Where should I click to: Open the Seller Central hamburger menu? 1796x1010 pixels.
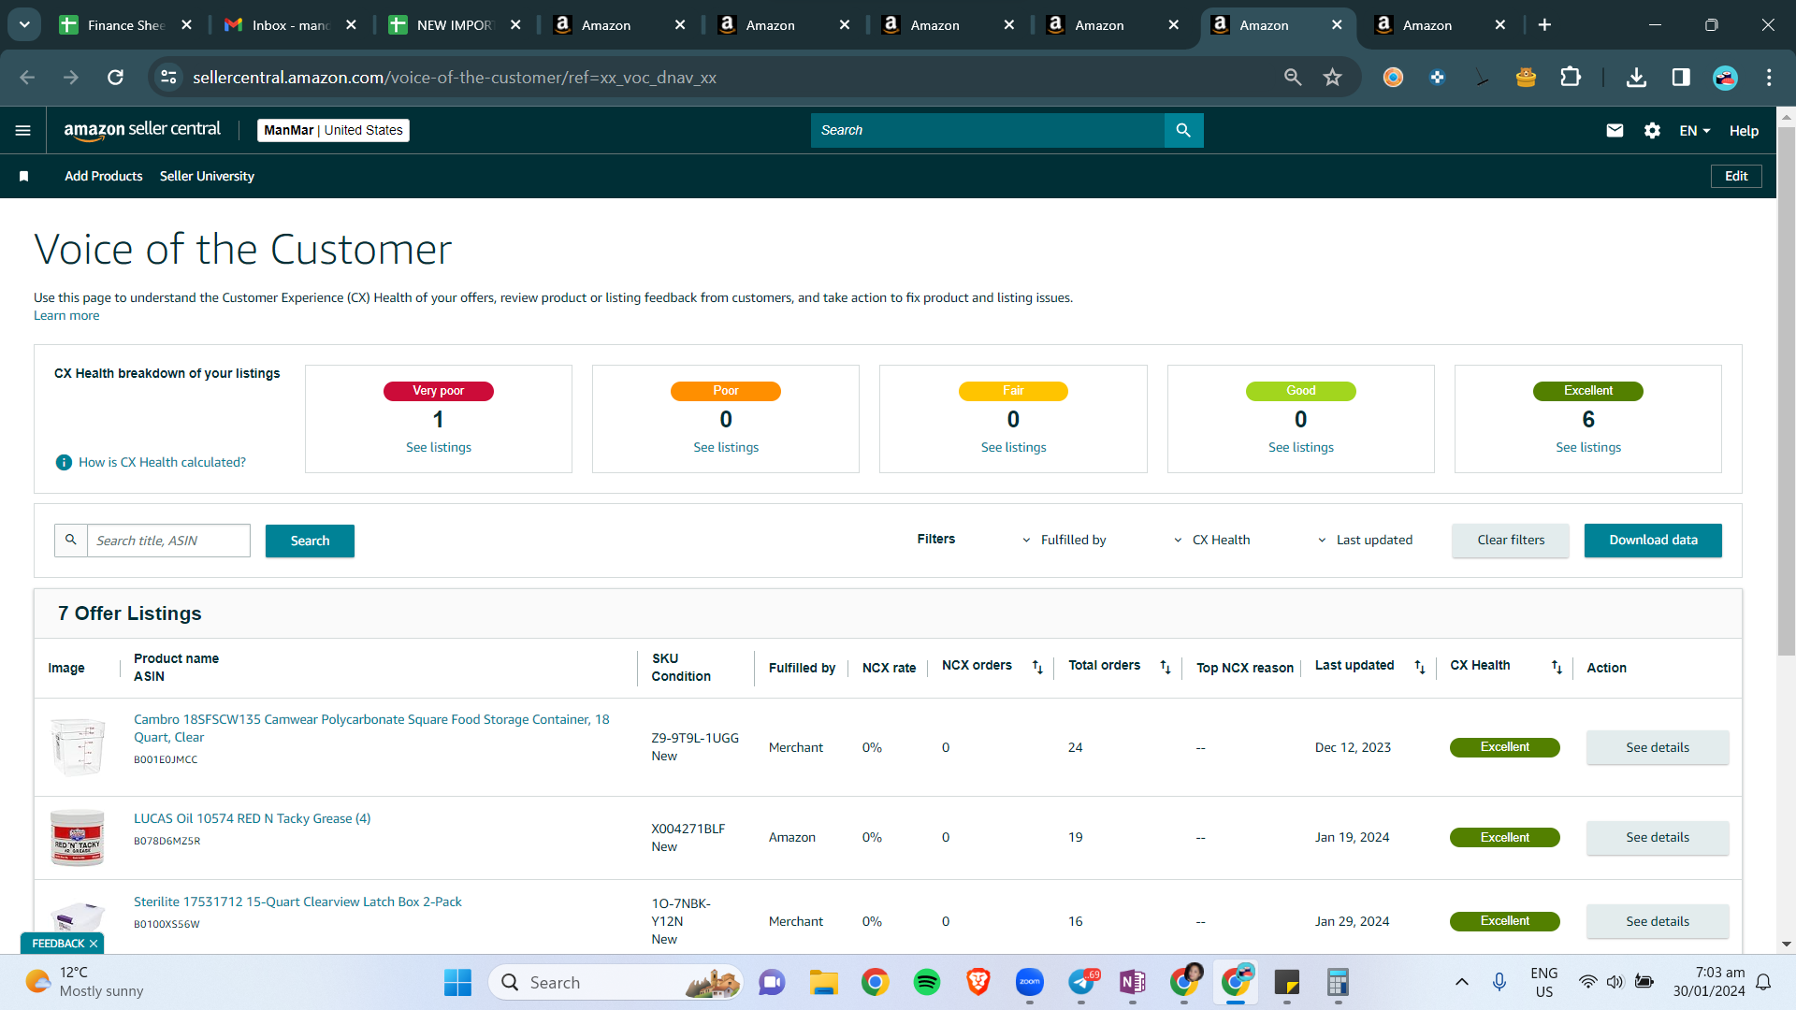point(23,131)
